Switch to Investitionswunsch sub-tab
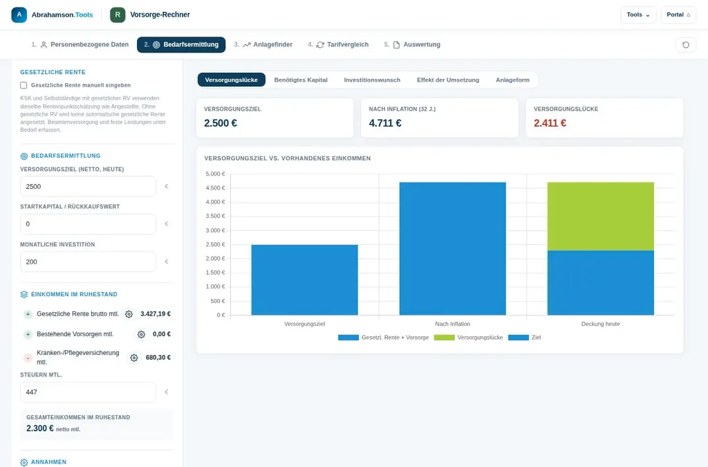Image resolution: width=708 pixels, height=467 pixels. (x=372, y=80)
